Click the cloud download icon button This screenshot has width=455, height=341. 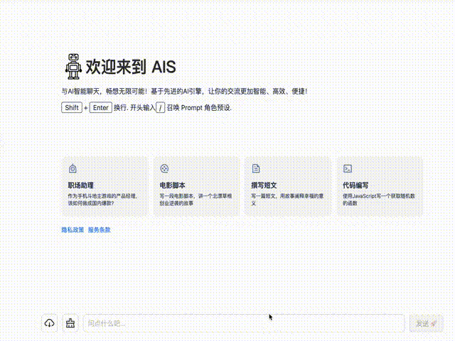[x=49, y=323]
